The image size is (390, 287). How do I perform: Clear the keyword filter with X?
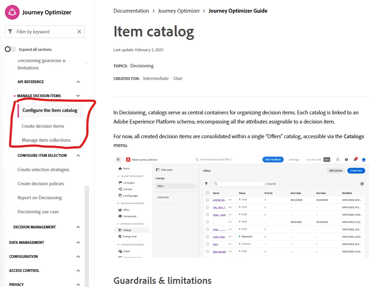click(x=79, y=32)
